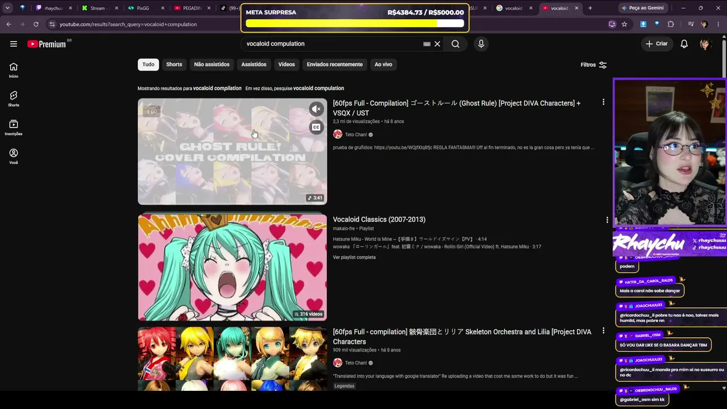Viewport: 727px width, 409px height.
Task: Open options menu for Ghost Rule video
Action: 603,102
